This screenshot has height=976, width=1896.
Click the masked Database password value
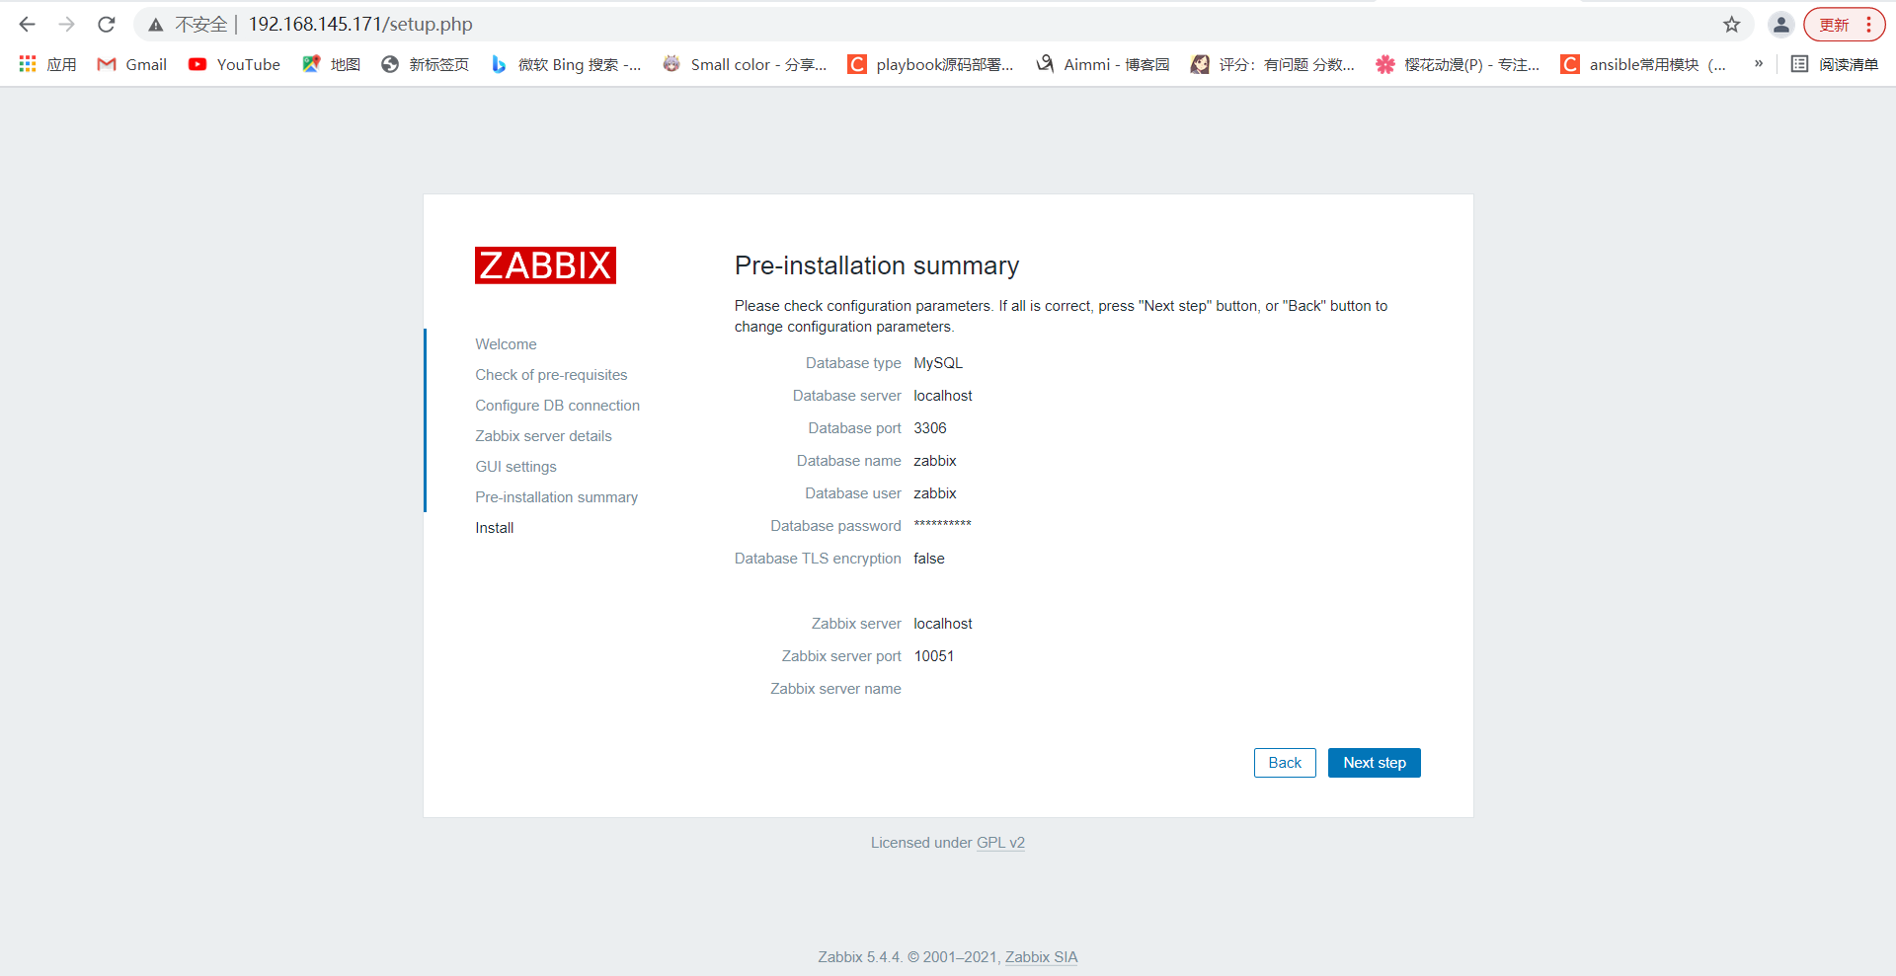[942, 525]
